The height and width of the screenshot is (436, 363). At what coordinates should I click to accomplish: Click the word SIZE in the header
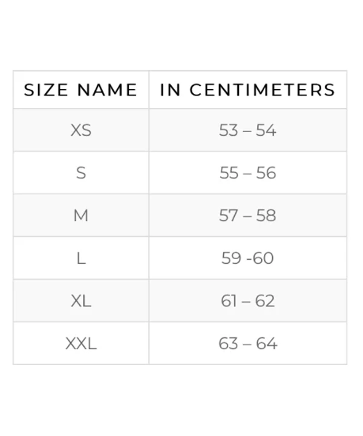(46, 90)
